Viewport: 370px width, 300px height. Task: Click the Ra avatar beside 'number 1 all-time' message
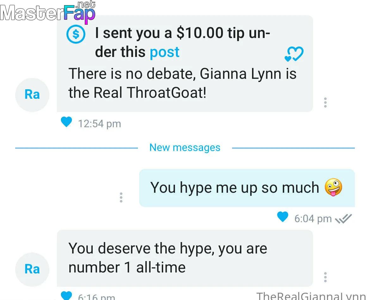click(32, 269)
